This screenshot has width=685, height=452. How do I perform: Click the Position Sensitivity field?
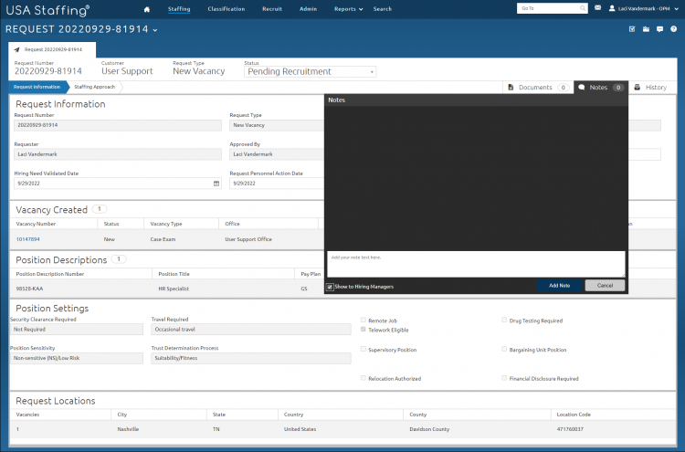pos(77,358)
